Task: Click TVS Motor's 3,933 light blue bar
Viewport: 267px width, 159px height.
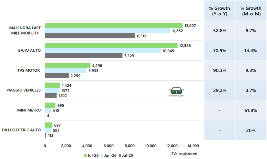Action: point(66,71)
